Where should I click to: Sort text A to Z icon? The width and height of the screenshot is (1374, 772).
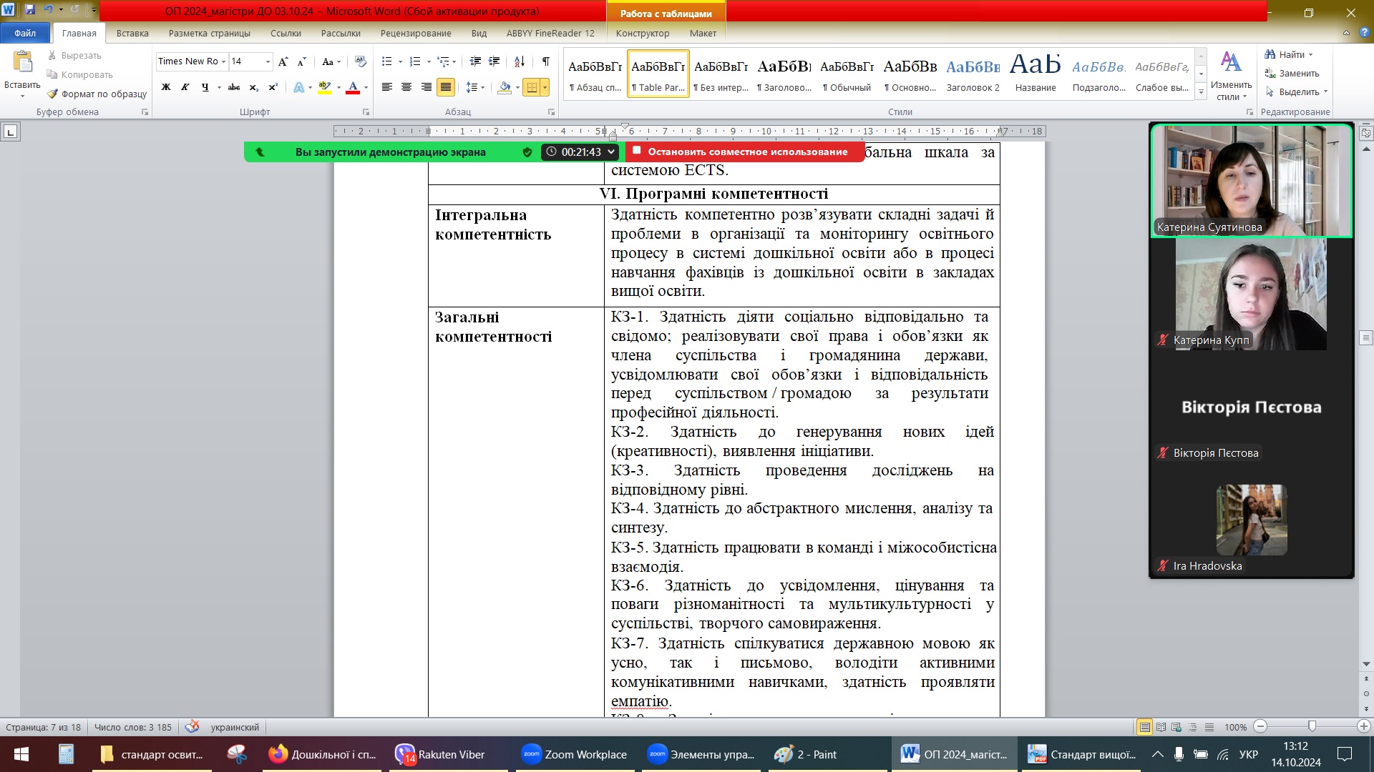(520, 61)
